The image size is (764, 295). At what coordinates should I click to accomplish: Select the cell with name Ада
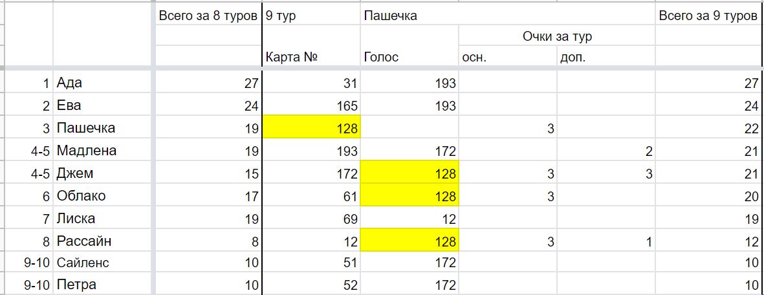pos(104,83)
